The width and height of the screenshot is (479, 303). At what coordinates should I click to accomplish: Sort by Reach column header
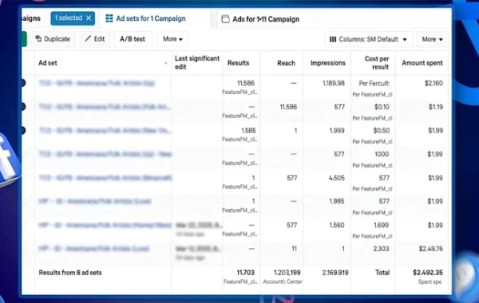tap(287, 63)
